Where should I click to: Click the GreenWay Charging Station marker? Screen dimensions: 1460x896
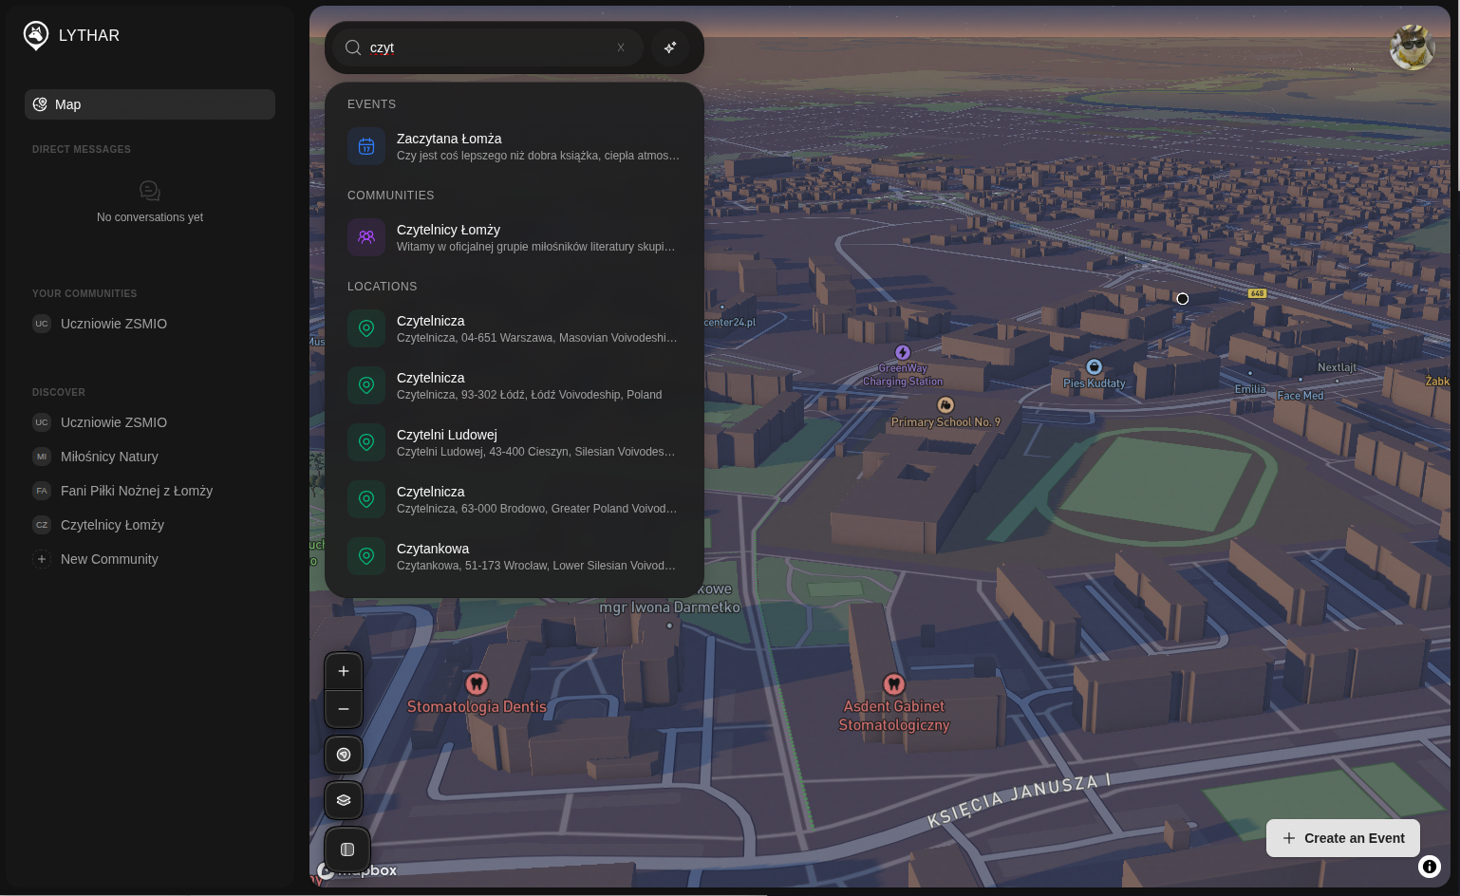(x=903, y=353)
